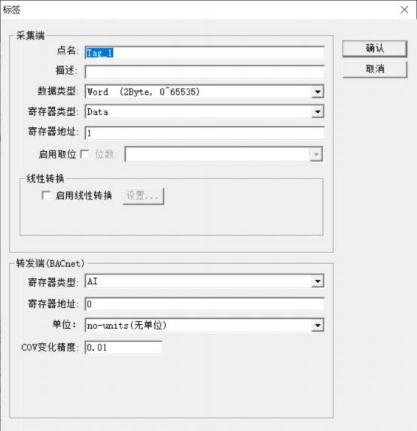Open the disabled 位数 dropdown arrow
Screen dimensions: 417x431
click(x=316, y=154)
